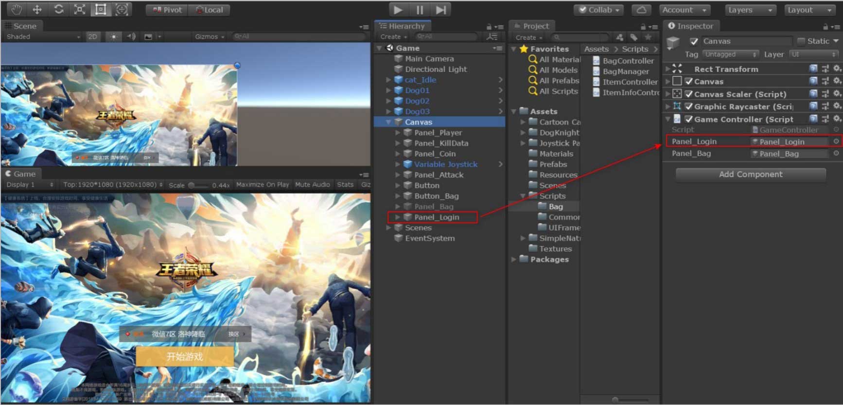Select the Move tool
The height and width of the screenshot is (405, 843).
[37, 9]
